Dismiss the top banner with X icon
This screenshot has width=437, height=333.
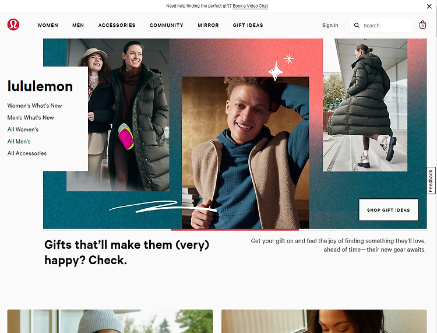(429, 6)
